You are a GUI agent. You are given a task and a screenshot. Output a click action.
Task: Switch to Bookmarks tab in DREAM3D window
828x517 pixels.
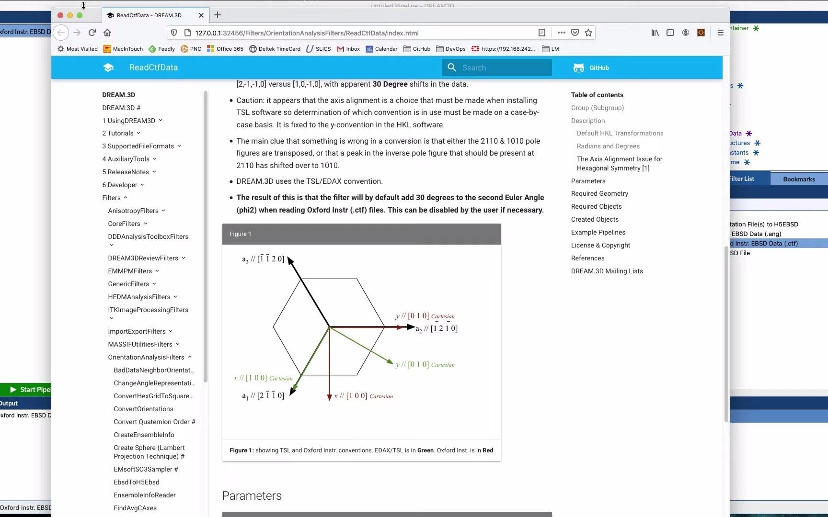click(799, 179)
